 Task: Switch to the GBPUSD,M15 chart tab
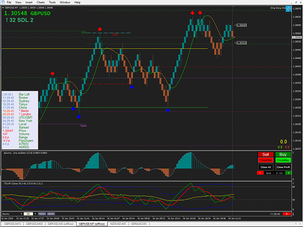(x=13, y=224)
